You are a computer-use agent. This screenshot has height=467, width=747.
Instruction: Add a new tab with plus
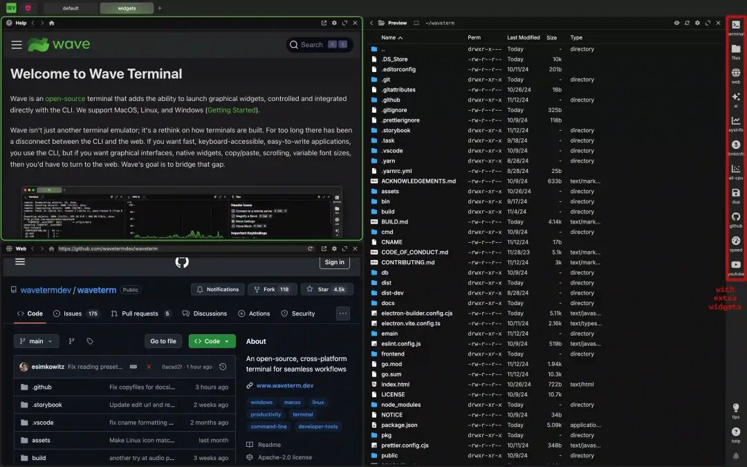(160, 8)
